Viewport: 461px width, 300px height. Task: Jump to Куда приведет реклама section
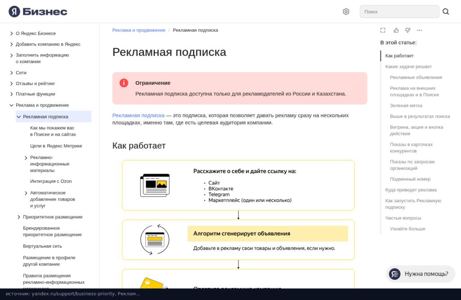pos(411,190)
